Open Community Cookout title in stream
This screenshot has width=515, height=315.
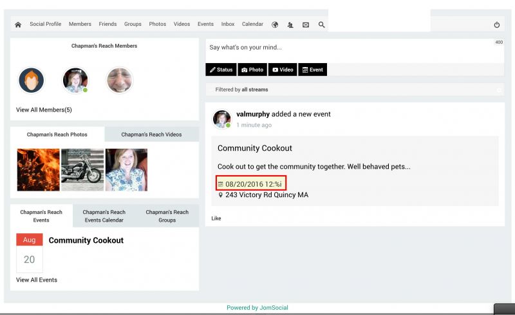tap(254, 148)
